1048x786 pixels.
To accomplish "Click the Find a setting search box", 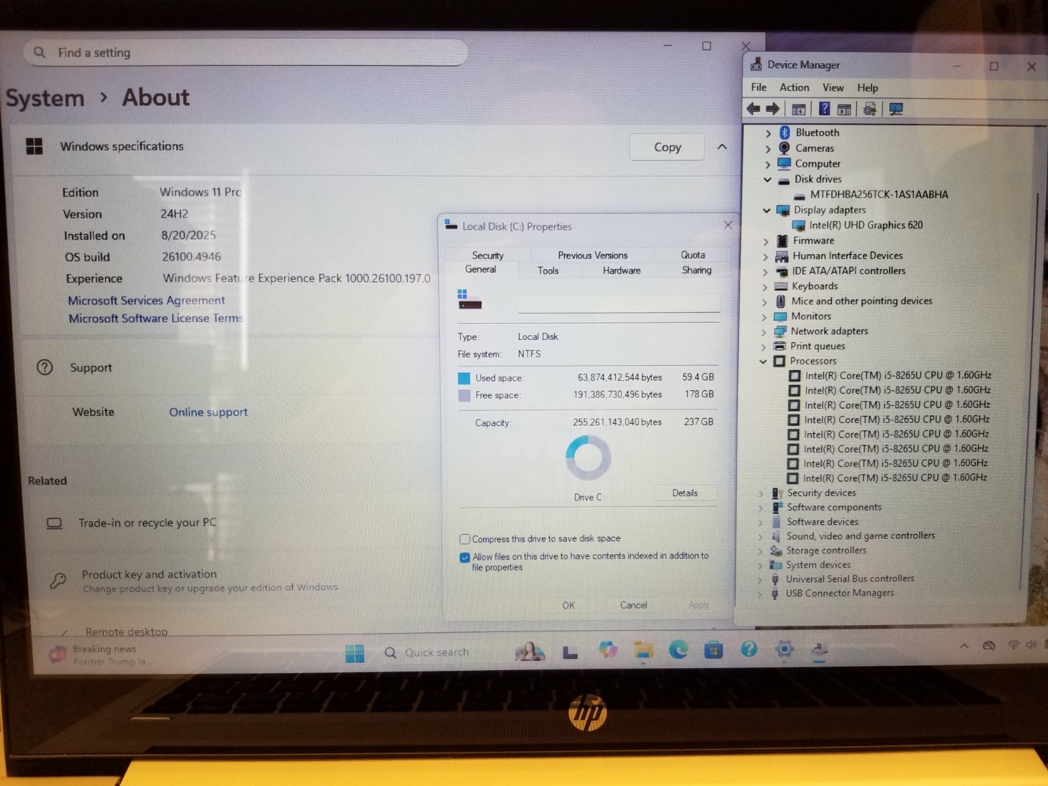I will 246,52.
